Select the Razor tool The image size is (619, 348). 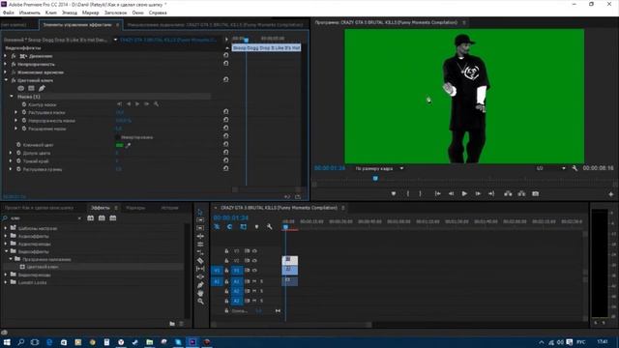200,260
